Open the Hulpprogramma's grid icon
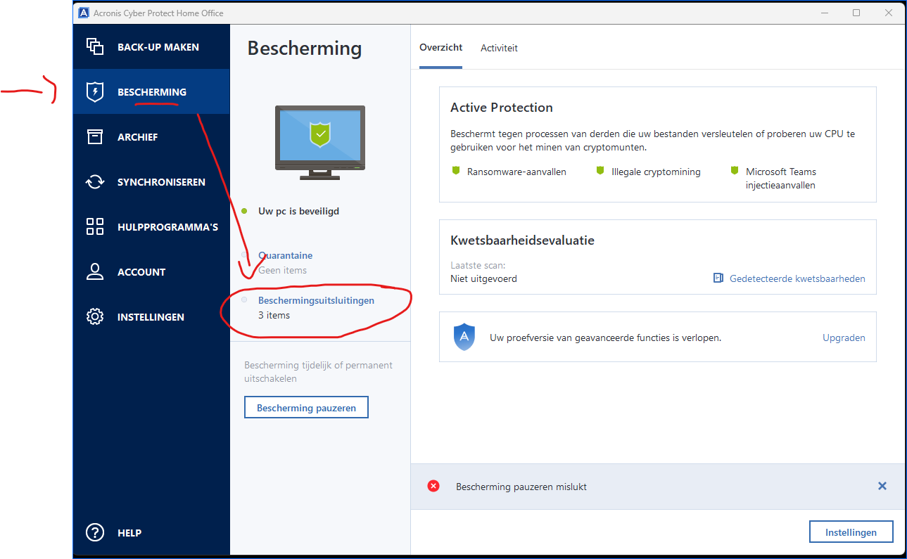Image resolution: width=907 pixels, height=559 pixels. coord(95,226)
